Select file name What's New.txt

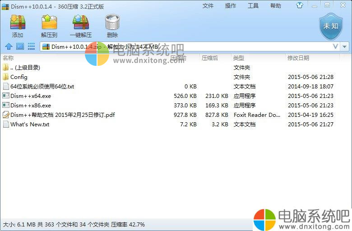30,125
